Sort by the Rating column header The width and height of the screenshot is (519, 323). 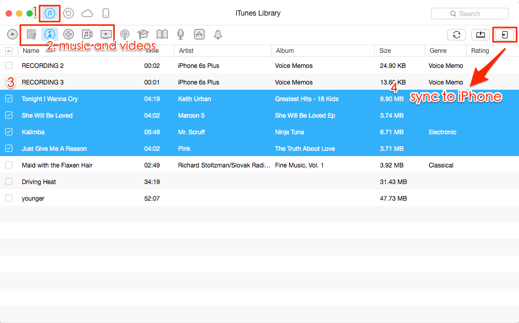click(x=480, y=51)
